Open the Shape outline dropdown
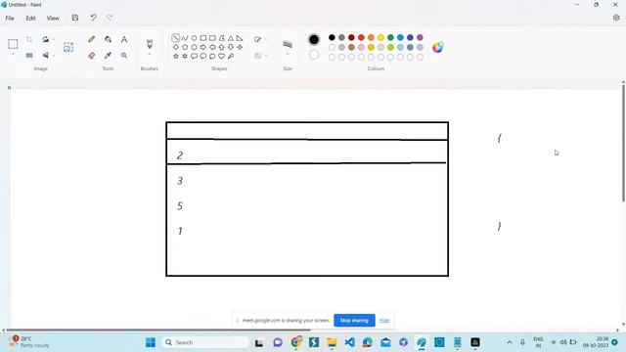 260,39
